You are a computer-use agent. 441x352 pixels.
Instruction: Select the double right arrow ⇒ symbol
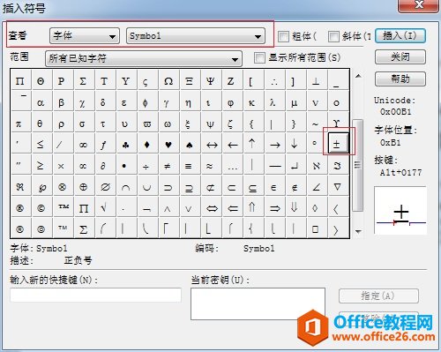click(274, 208)
